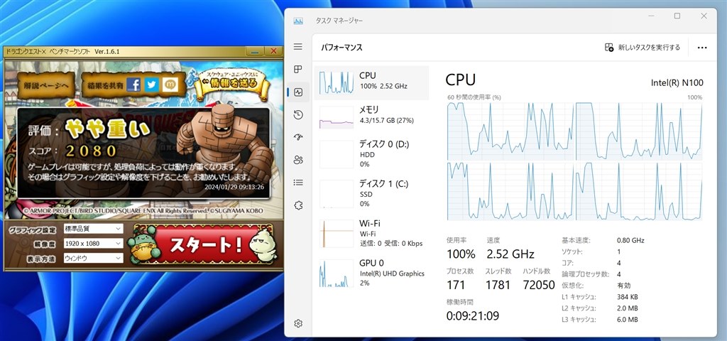727x341 pixels.
Task: Click the 結果を共有 label
Action: 106,85
